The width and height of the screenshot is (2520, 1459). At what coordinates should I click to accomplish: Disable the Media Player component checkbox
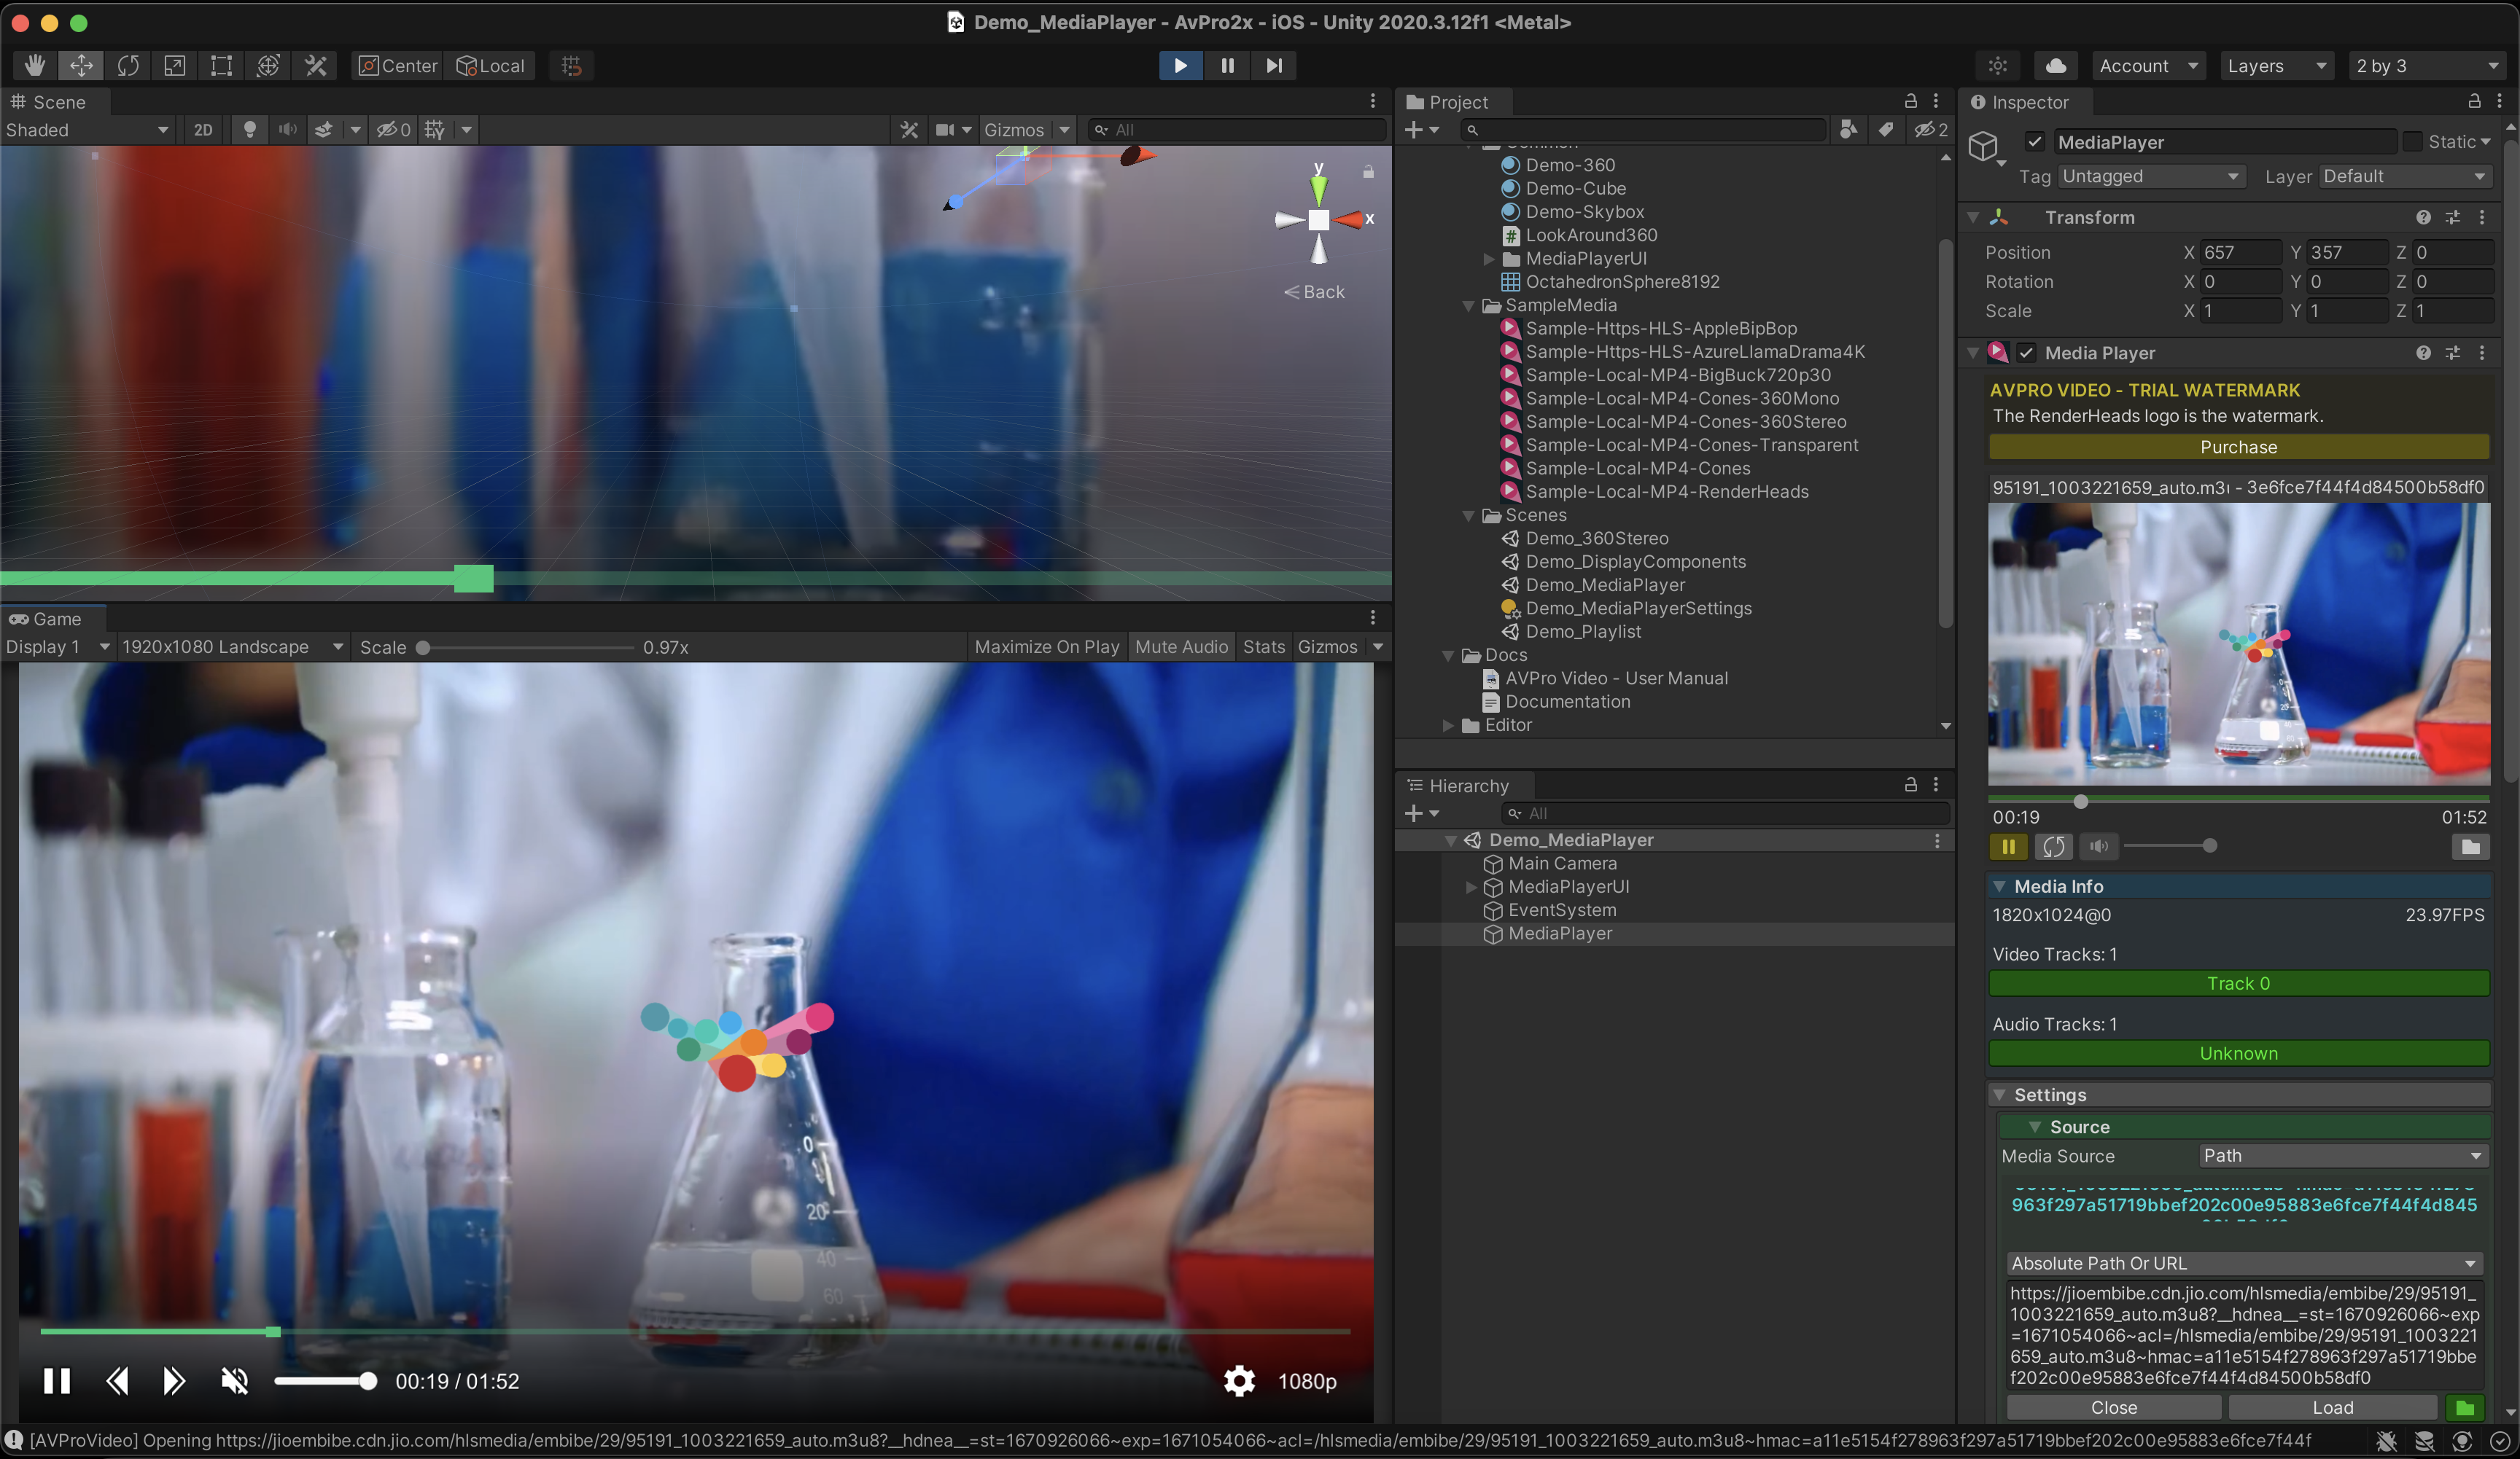(2026, 353)
